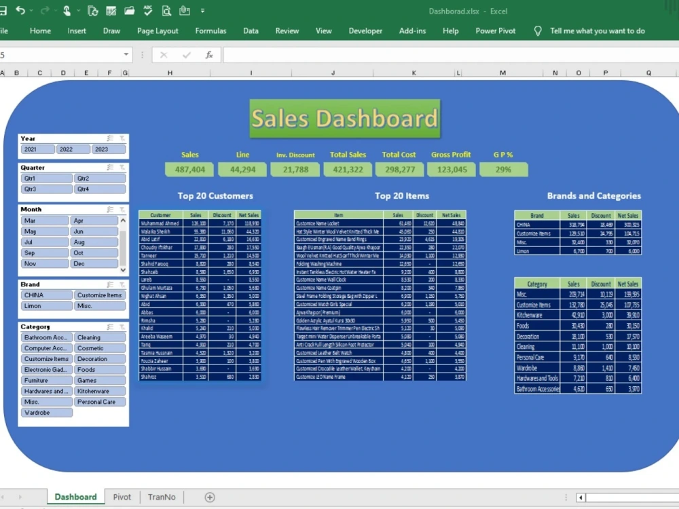Click the Open folder icon

coord(130,11)
